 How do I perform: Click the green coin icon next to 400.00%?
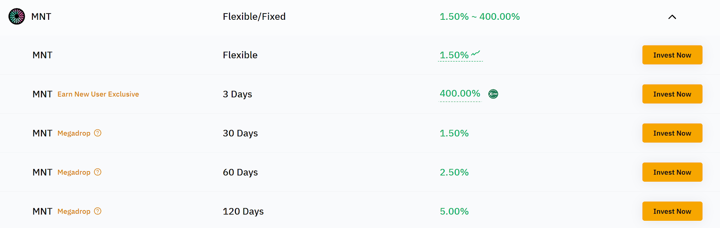pos(493,94)
